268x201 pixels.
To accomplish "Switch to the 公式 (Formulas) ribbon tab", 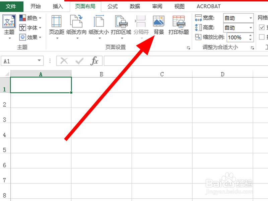I will pyautogui.click(x=112, y=6).
